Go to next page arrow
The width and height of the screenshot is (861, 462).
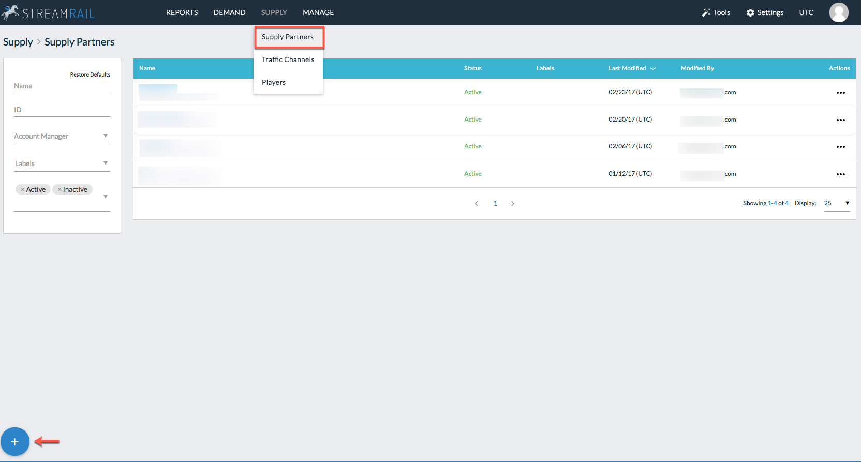pos(513,204)
